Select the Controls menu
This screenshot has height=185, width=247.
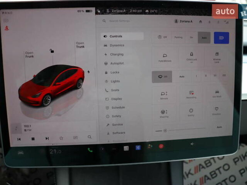coord(122,36)
